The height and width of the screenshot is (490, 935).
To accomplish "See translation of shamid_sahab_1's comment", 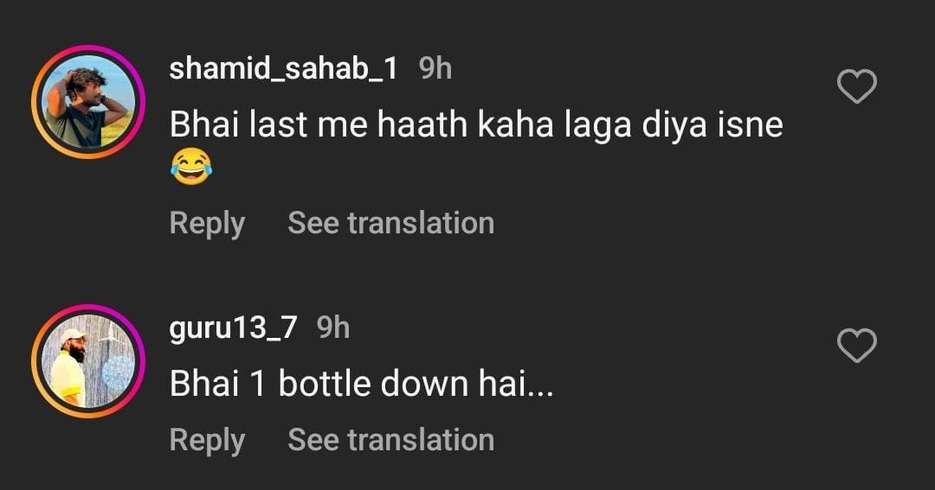I will tap(390, 223).
